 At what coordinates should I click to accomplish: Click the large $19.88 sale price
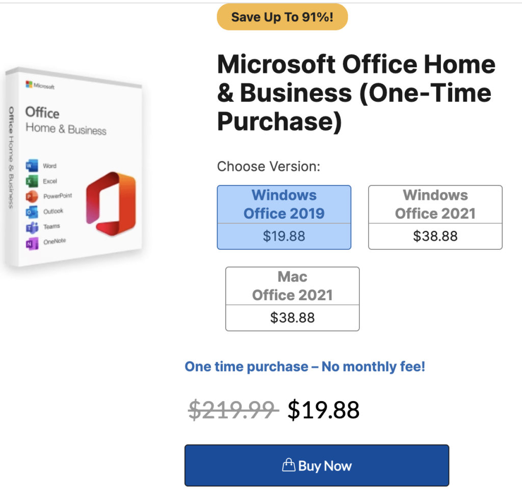tap(323, 409)
